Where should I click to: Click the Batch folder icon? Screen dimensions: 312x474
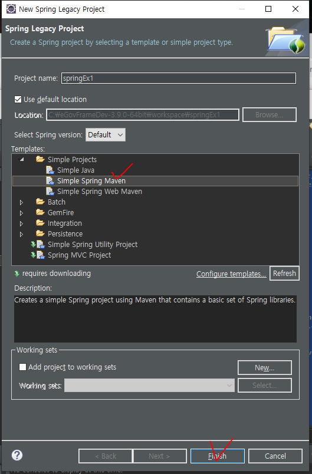click(x=40, y=202)
